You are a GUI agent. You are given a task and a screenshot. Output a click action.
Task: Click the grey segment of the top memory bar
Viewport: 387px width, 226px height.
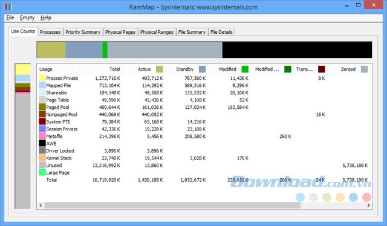(x=165, y=50)
